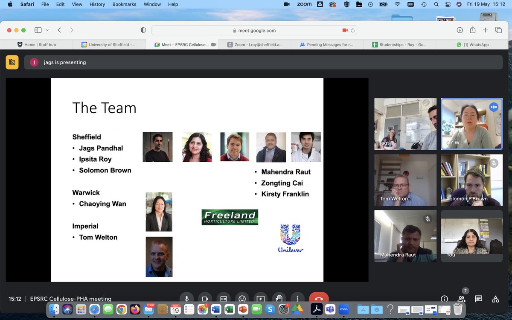Image resolution: width=512 pixels, height=320 pixels.
Task: Toggle captions with the CC button
Action: pos(224,299)
